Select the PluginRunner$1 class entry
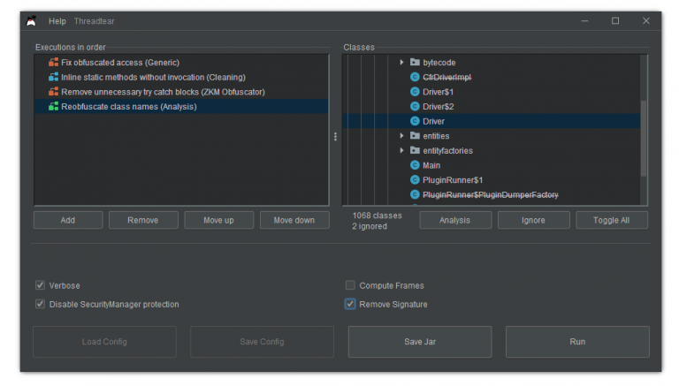Image resolution: width=679 pixels, height=386 pixels. (453, 180)
